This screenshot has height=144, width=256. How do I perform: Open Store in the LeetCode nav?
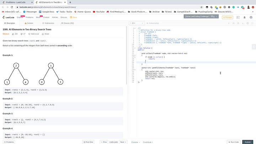pos(74,17)
